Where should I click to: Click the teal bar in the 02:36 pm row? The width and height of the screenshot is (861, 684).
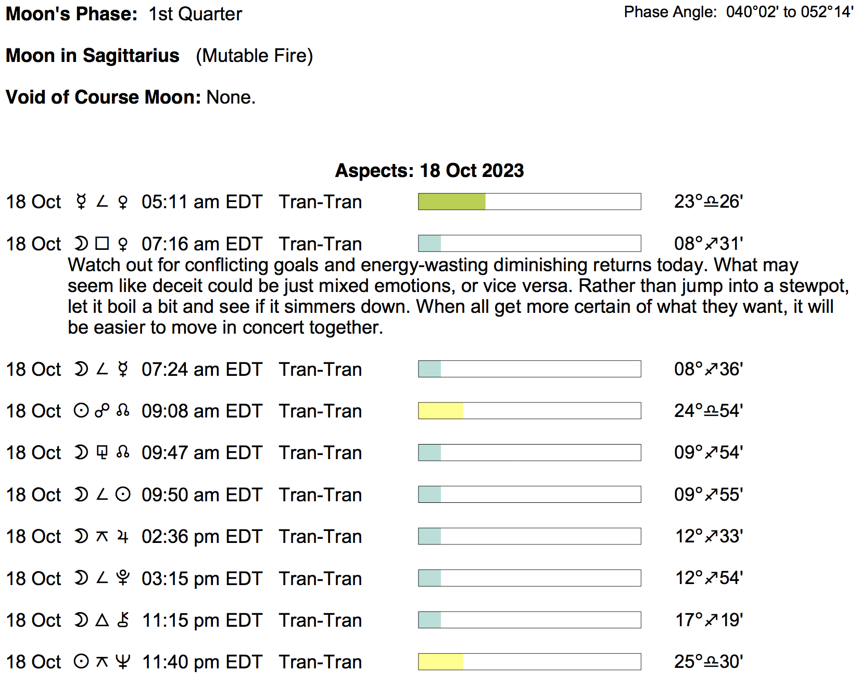coord(429,536)
